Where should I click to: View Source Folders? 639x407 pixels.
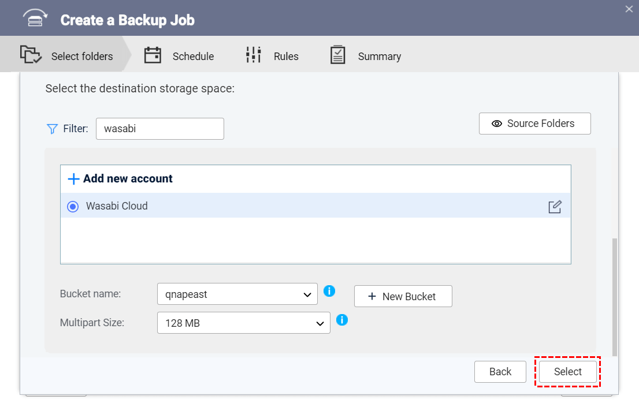pos(534,124)
